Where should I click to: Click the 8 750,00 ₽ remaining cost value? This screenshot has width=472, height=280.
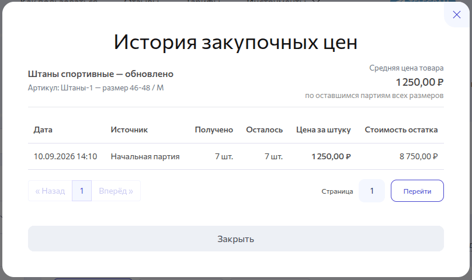(x=418, y=156)
